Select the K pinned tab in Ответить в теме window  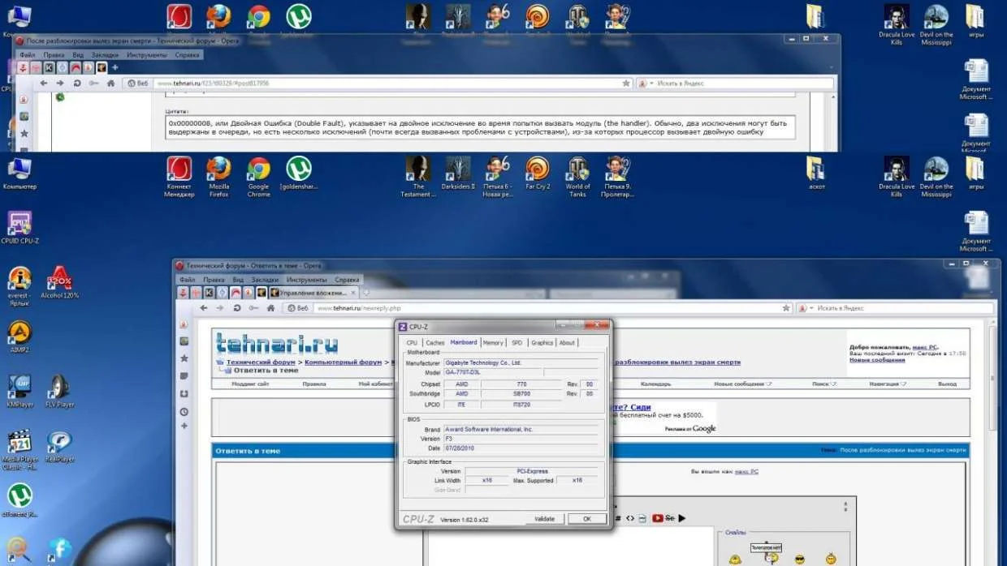(209, 293)
